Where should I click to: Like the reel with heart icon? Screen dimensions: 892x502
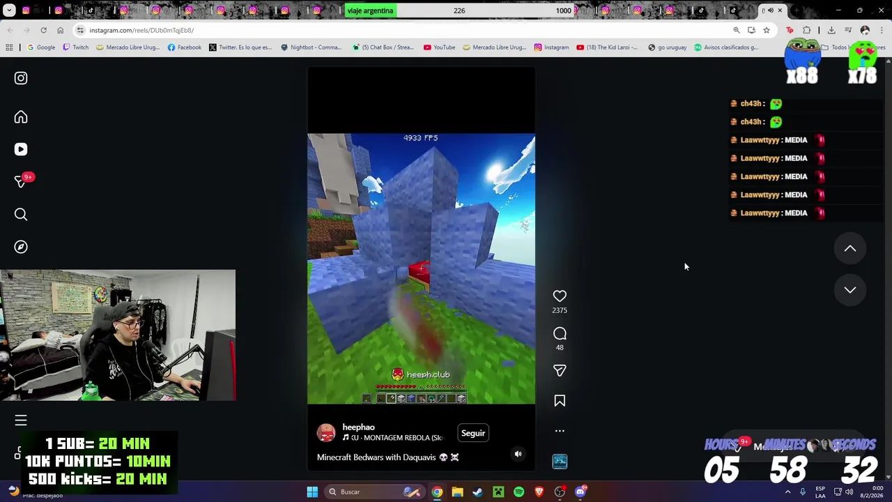(560, 296)
